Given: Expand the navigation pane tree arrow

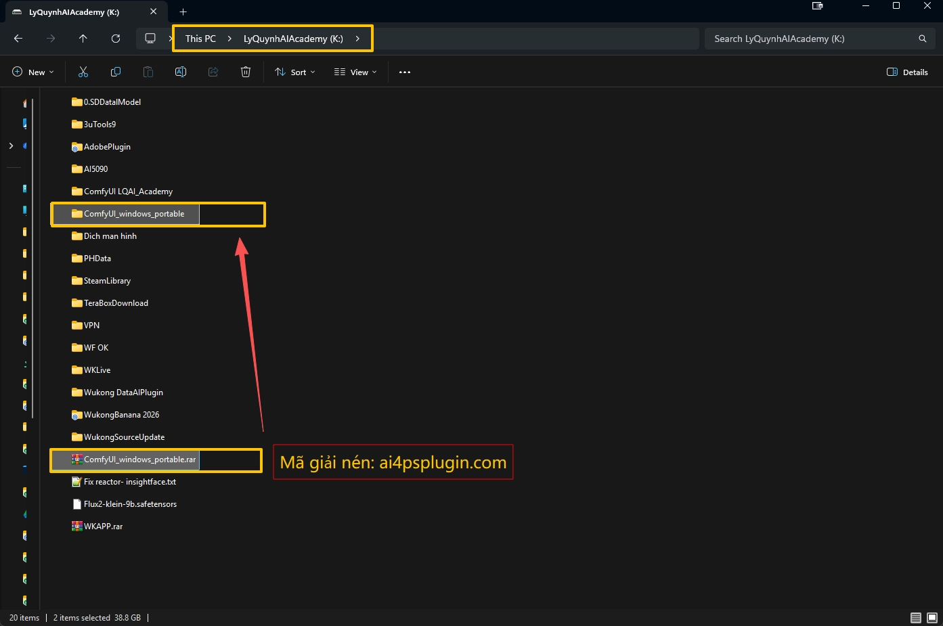Looking at the screenshot, I should [x=11, y=146].
